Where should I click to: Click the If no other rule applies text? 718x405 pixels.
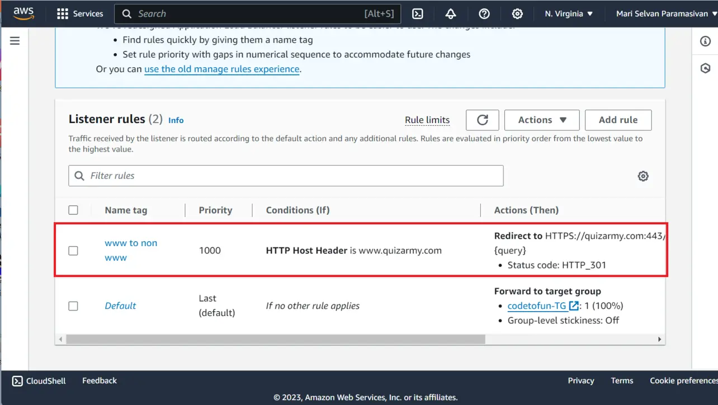[x=313, y=306]
